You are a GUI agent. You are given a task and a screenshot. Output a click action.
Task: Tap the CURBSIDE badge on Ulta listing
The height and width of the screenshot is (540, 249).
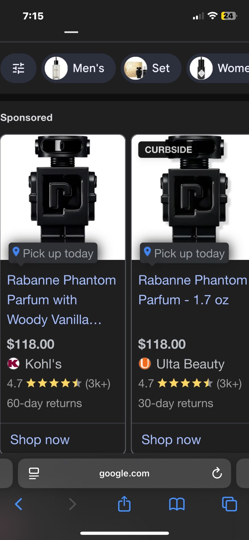click(x=168, y=149)
